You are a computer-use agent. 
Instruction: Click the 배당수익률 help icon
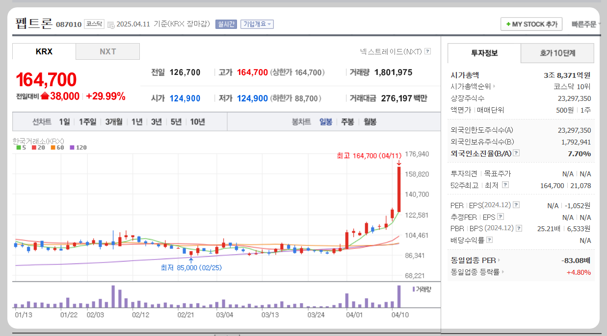click(488, 239)
